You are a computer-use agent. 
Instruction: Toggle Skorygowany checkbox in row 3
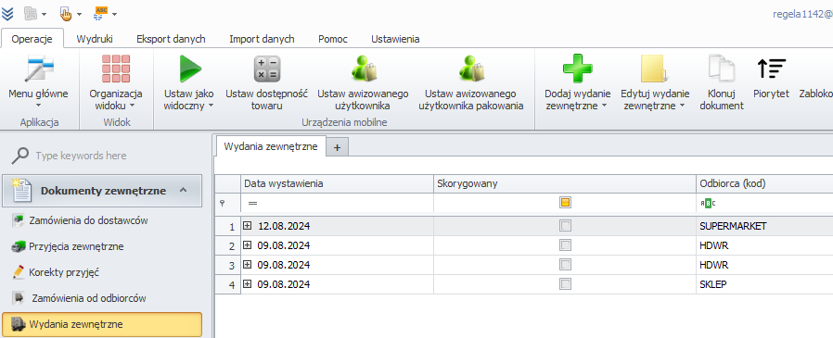coord(565,264)
